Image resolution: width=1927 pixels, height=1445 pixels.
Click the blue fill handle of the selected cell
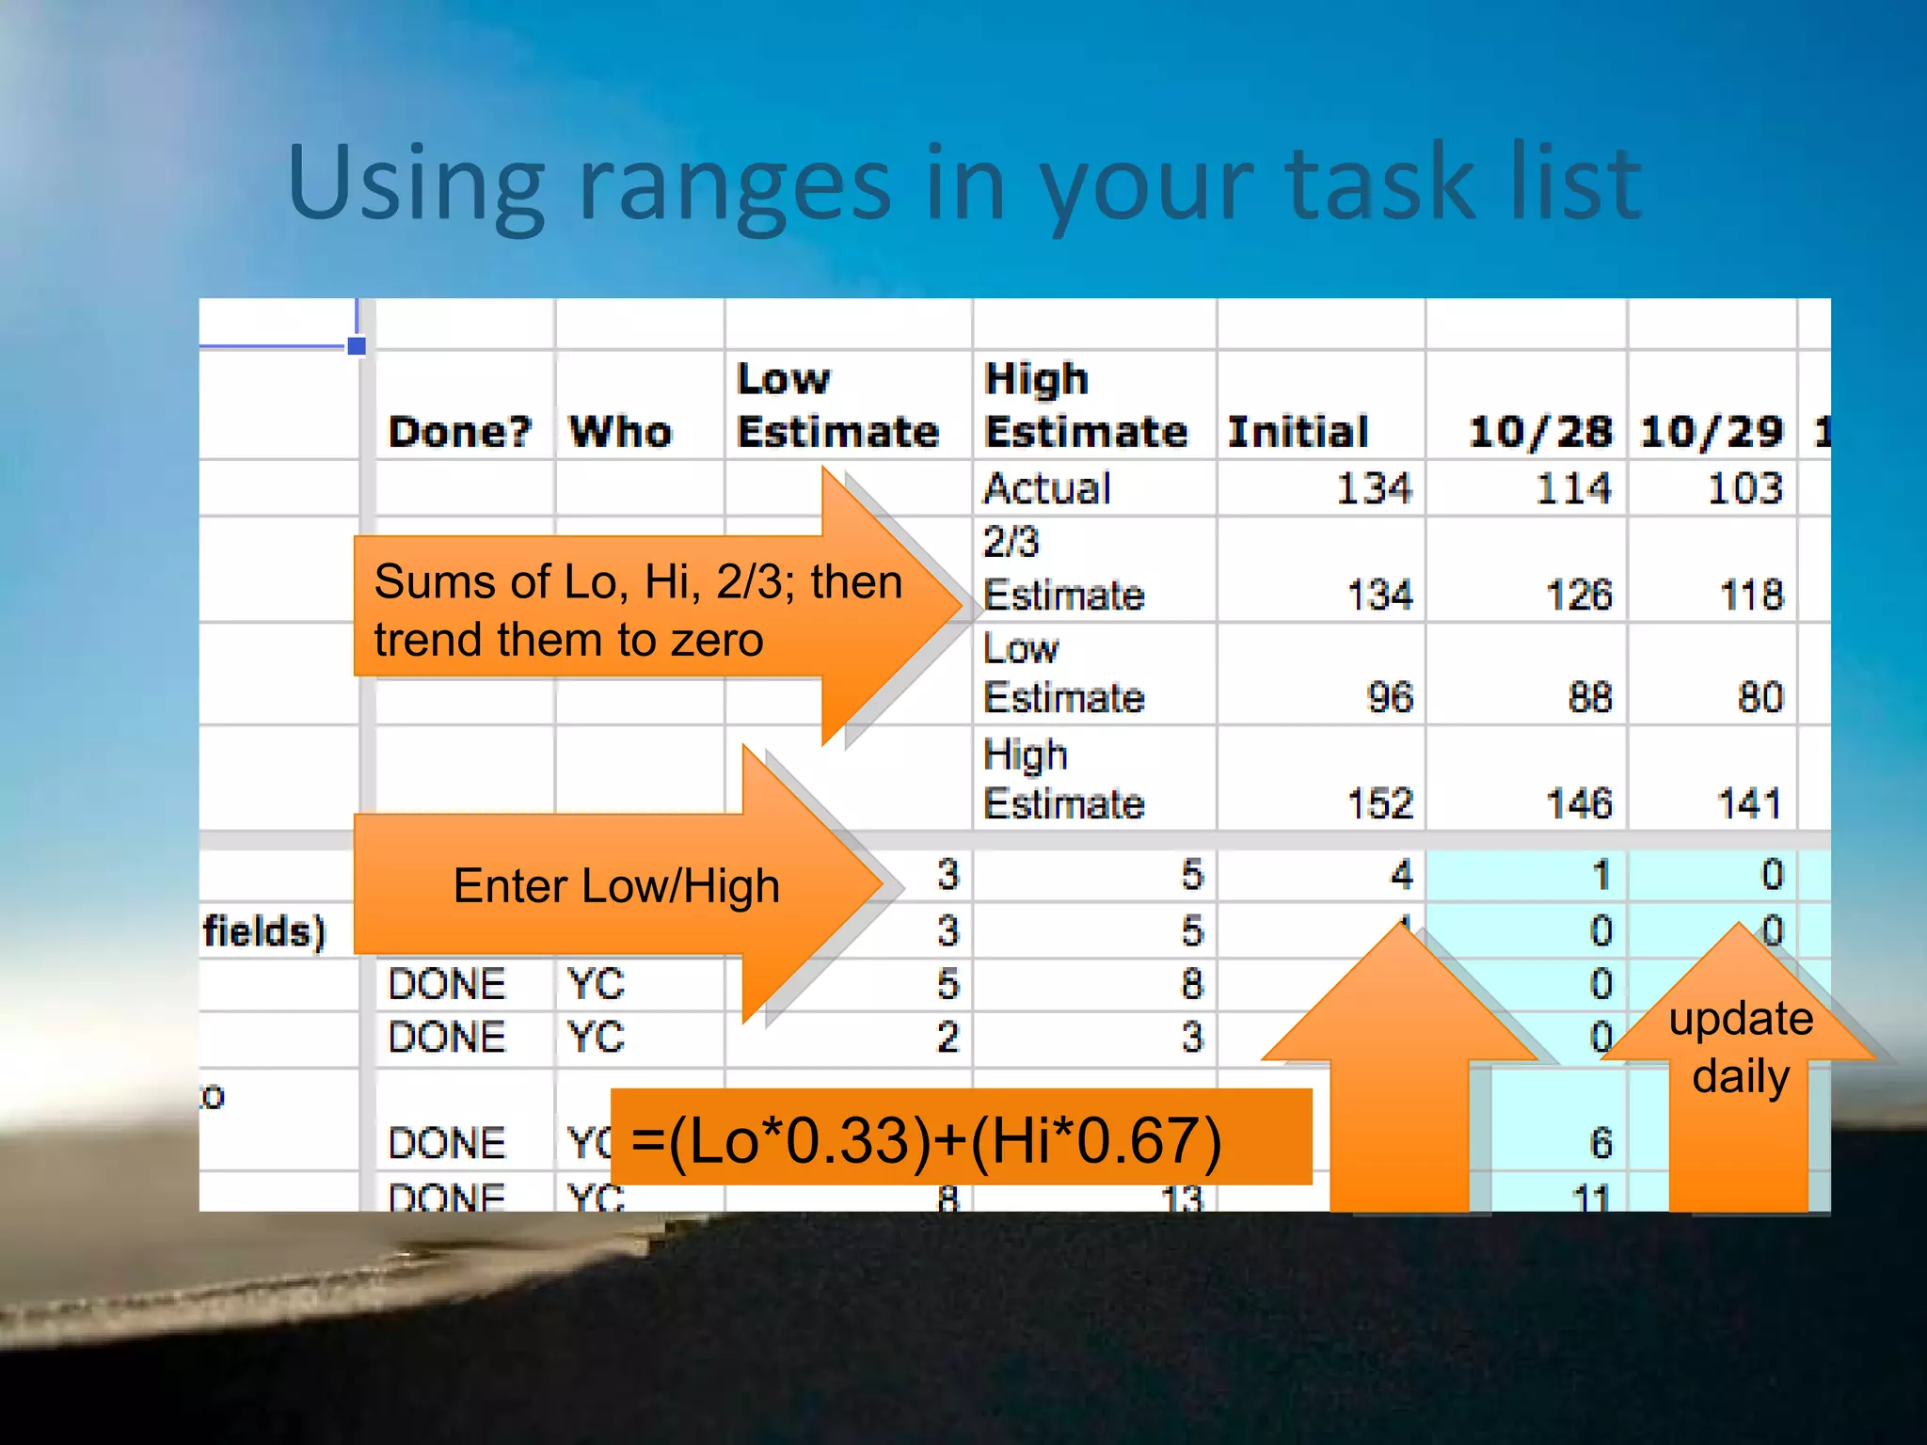click(x=357, y=346)
